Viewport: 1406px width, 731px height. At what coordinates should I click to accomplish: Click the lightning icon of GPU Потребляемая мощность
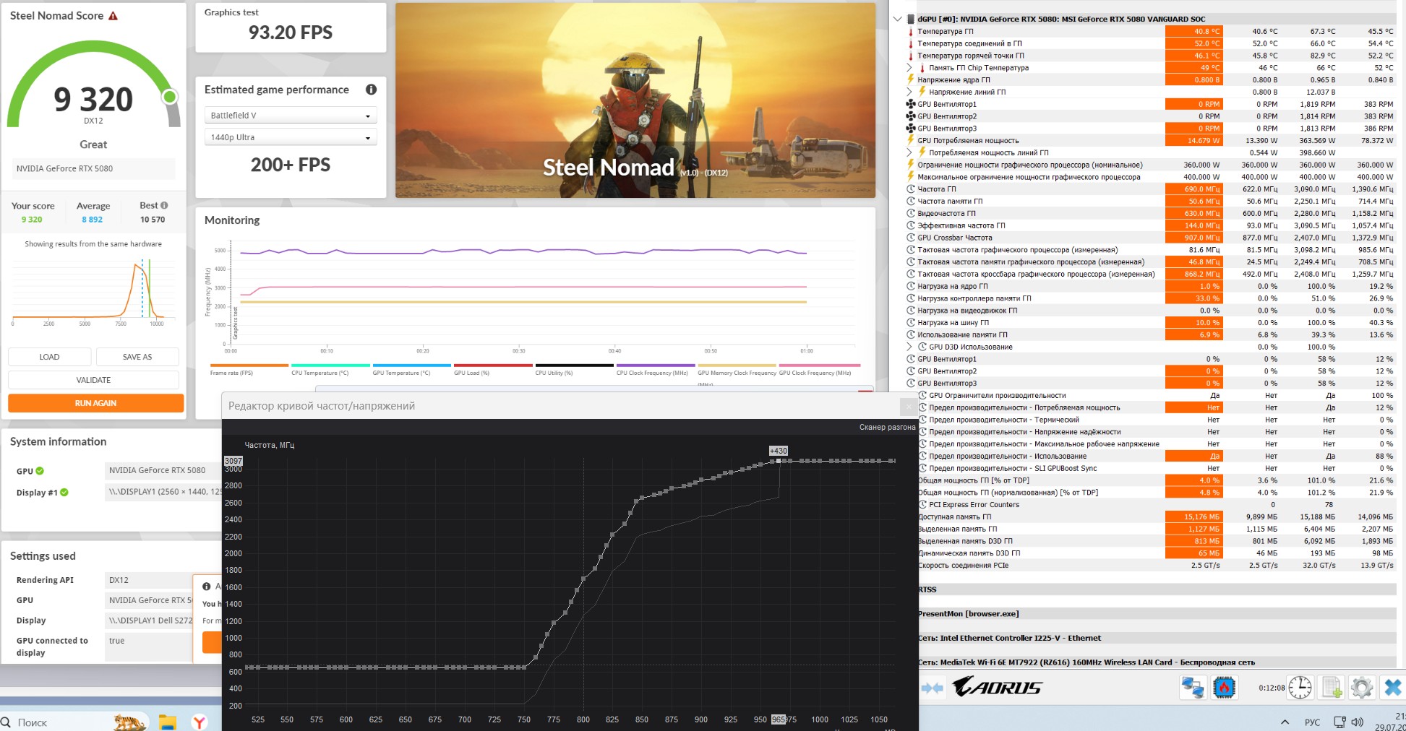pyautogui.click(x=911, y=141)
